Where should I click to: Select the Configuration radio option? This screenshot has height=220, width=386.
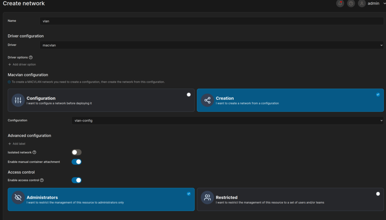click(189, 95)
